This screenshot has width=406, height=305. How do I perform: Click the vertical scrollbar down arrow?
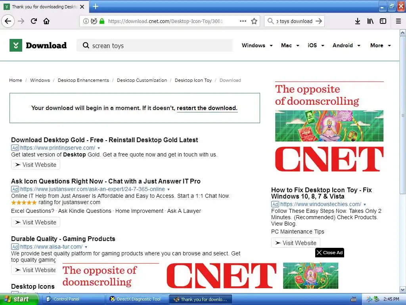pos(403,290)
